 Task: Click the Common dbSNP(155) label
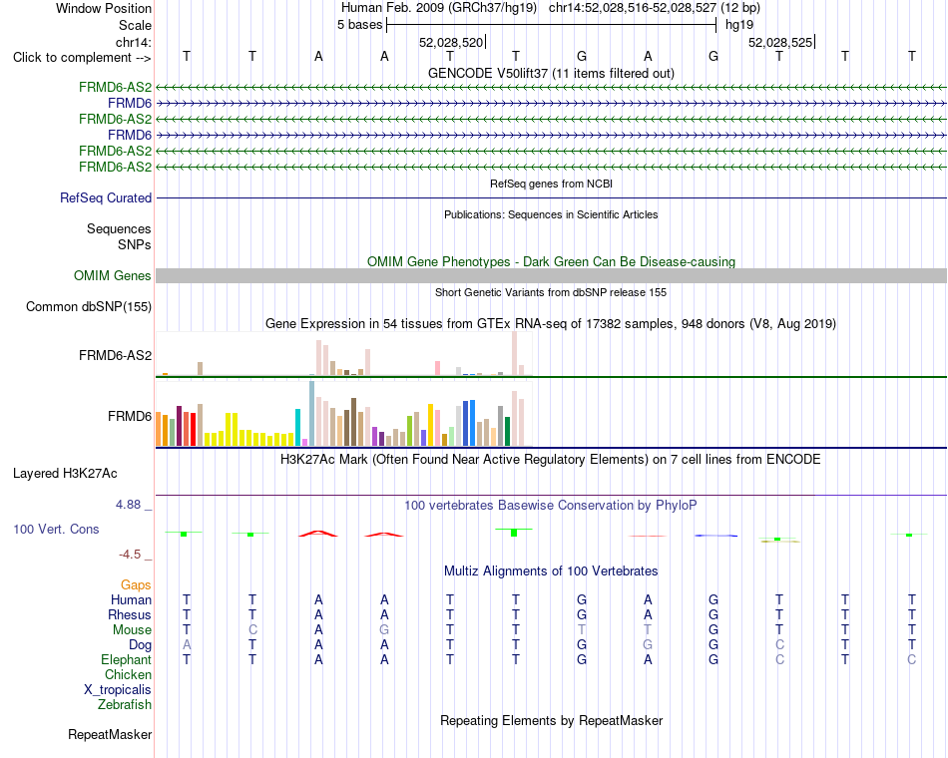88,306
